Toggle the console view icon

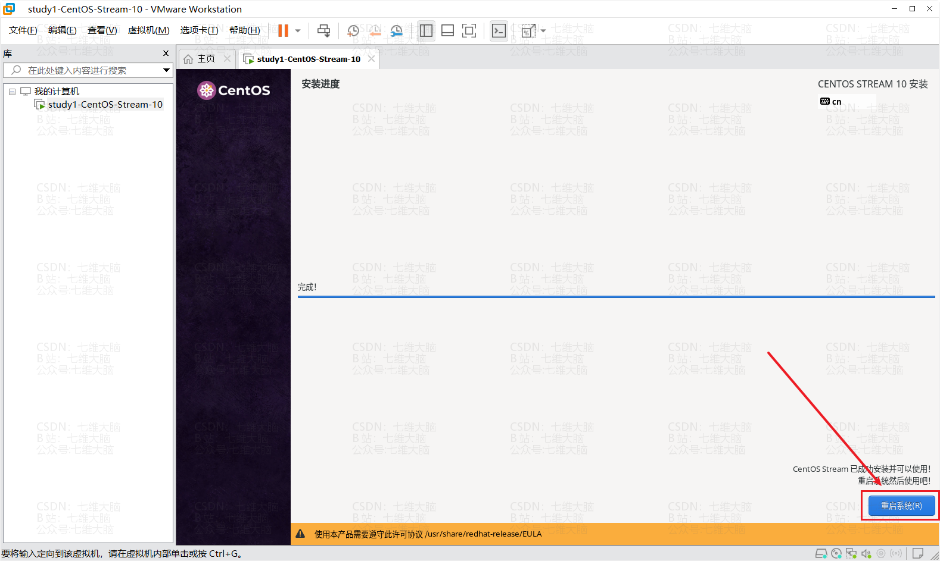tap(499, 30)
